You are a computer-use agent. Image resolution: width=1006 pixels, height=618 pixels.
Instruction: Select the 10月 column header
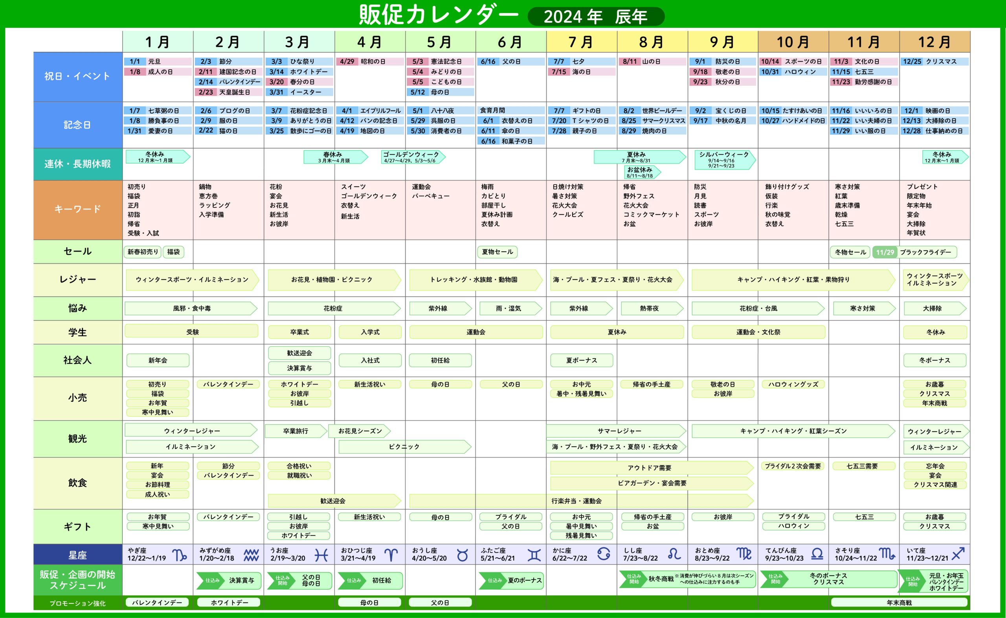793,42
